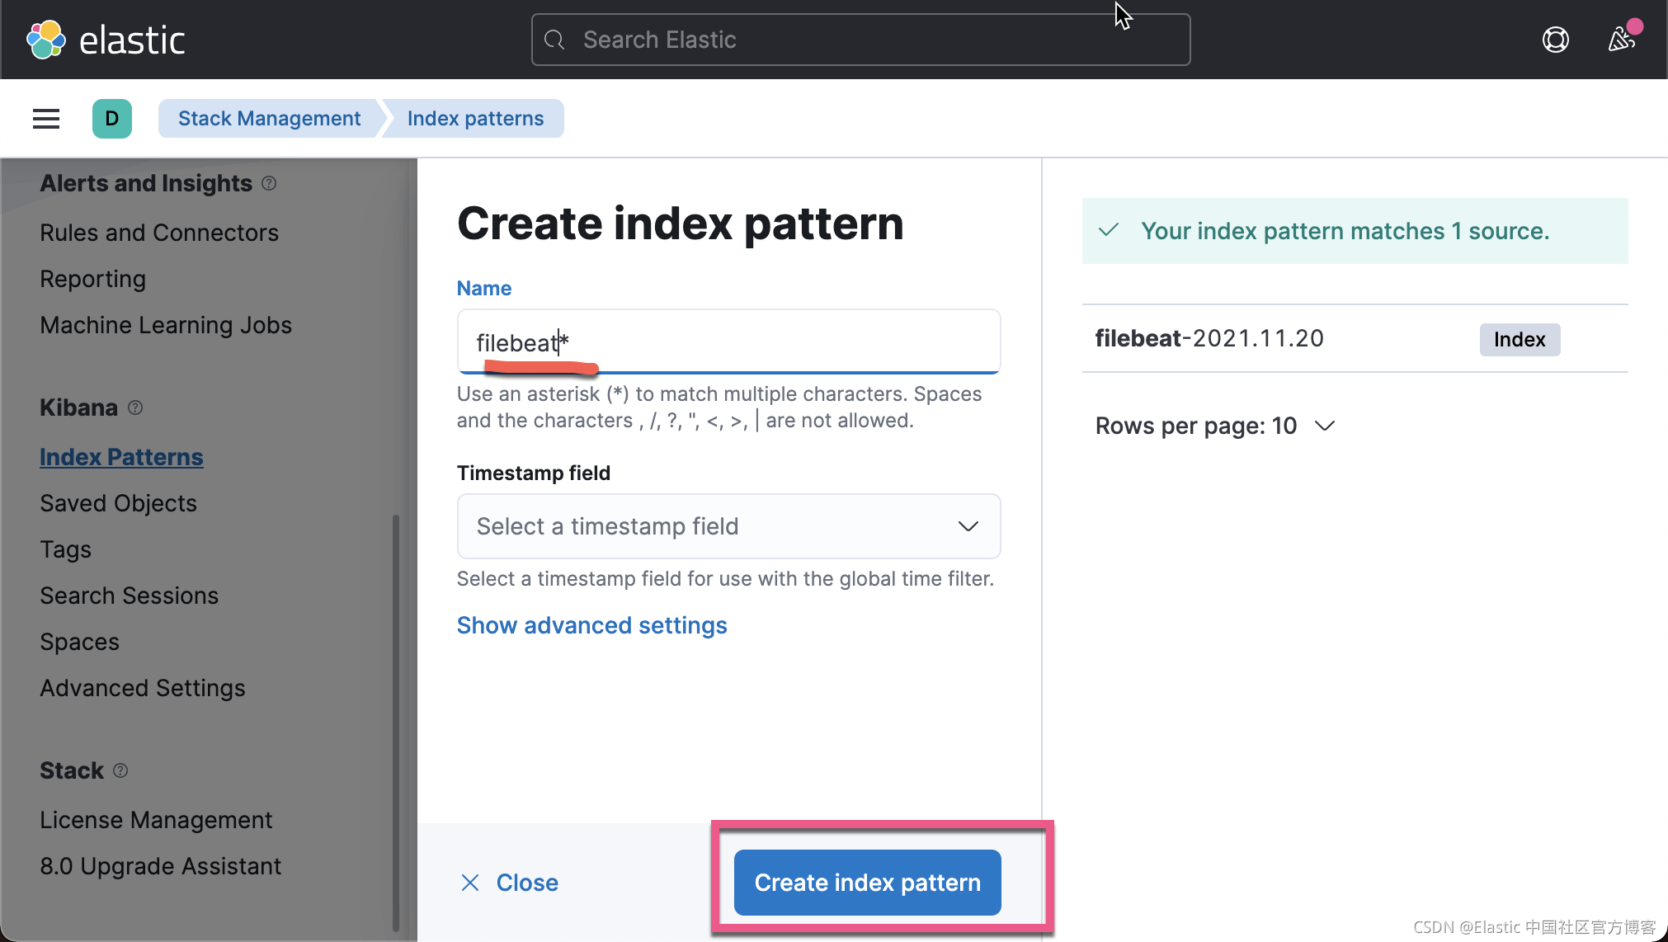Open the hamburger navigation menu
1668x942 pixels.
pos(46,119)
